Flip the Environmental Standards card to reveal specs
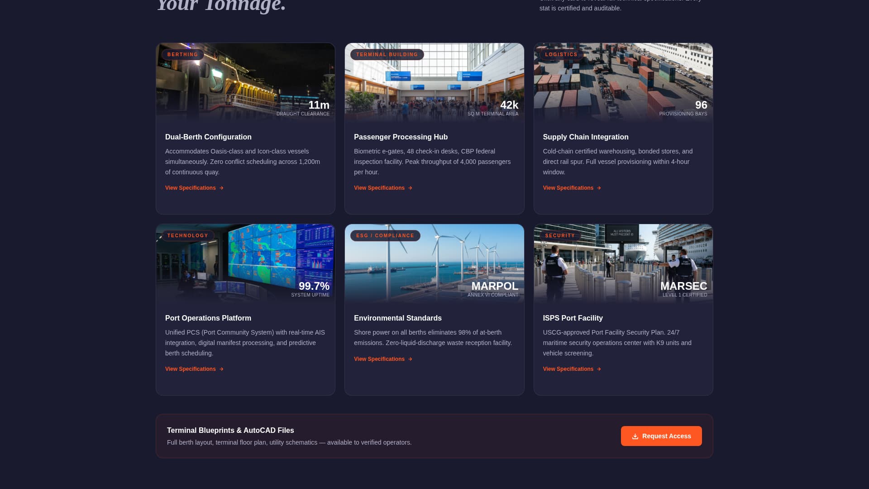Image resolution: width=869 pixels, height=489 pixels. click(434, 309)
